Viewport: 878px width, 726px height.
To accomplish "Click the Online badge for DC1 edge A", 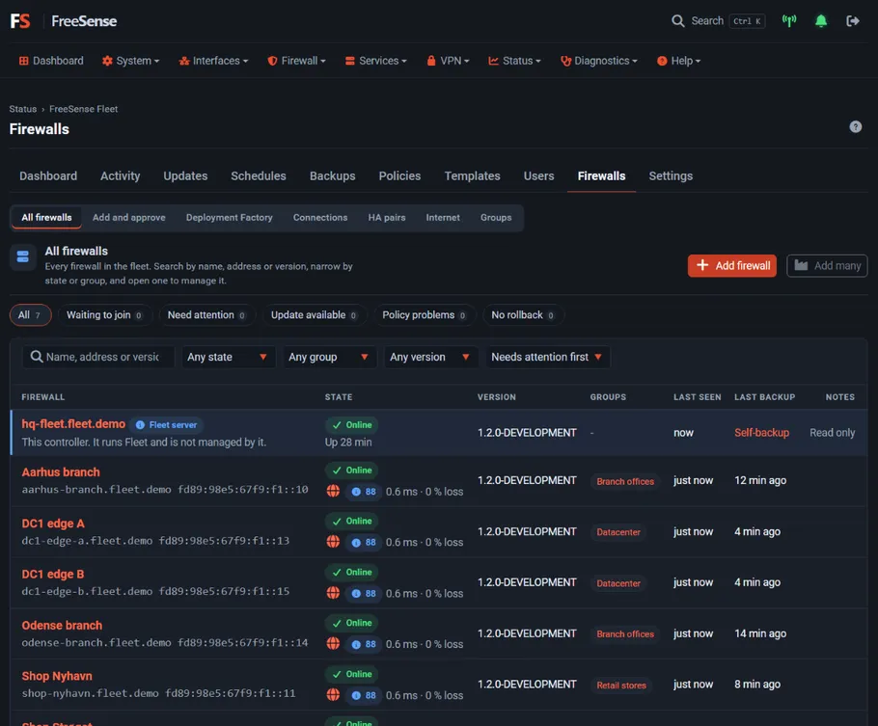I will (351, 522).
